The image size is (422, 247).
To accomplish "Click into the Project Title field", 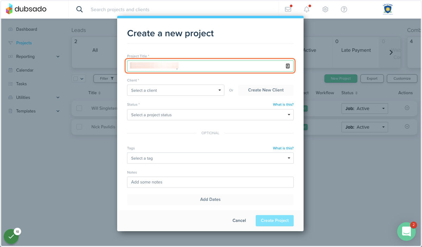I will point(210,66).
